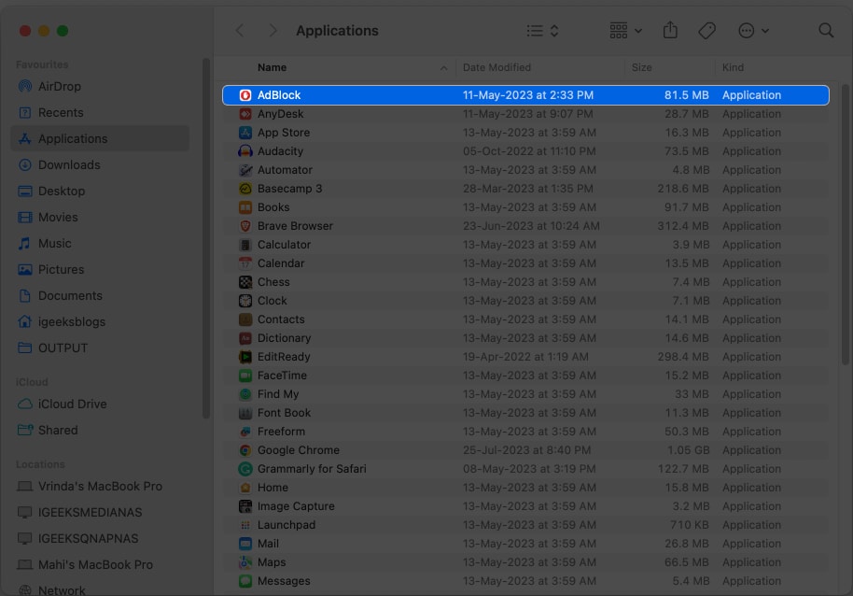Click the '1.05 GB' size value

pyautogui.click(x=688, y=450)
